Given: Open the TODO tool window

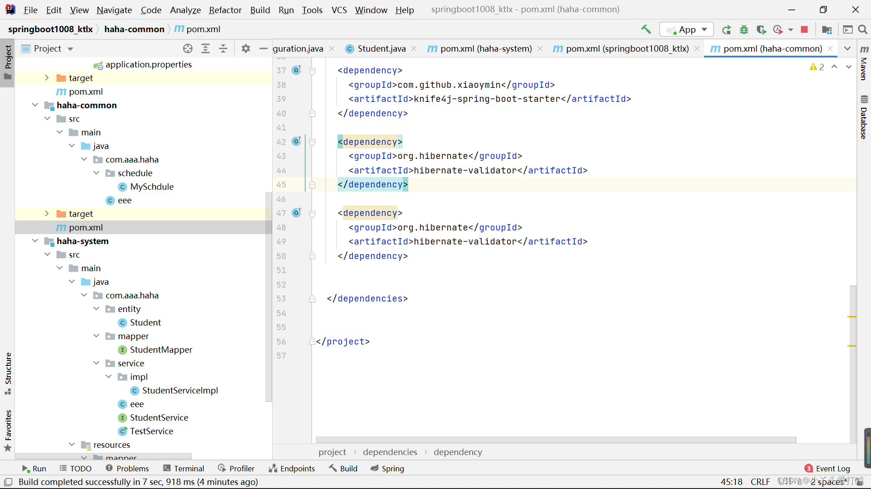Looking at the screenshot, I should point(75,469).
